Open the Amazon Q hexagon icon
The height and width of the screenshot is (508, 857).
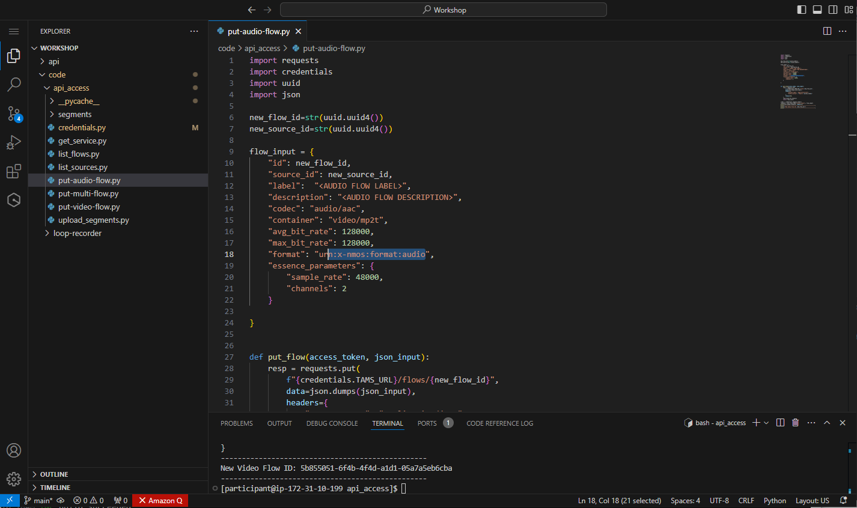[14, 200]
